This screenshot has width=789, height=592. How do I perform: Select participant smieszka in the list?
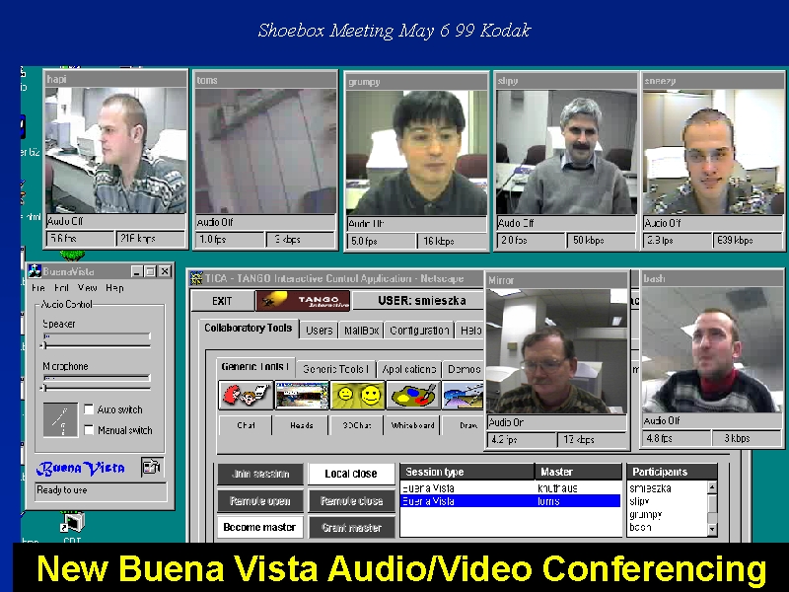[x=650, y=488]
